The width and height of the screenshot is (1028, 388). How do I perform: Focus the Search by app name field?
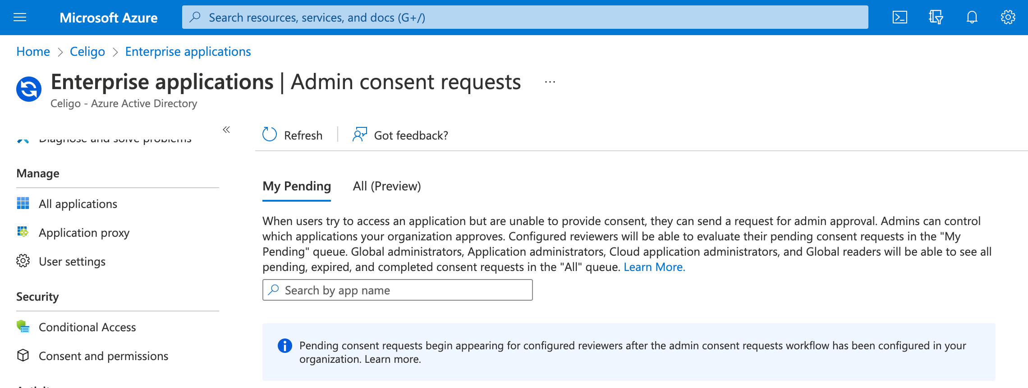(x=398, y=290)
